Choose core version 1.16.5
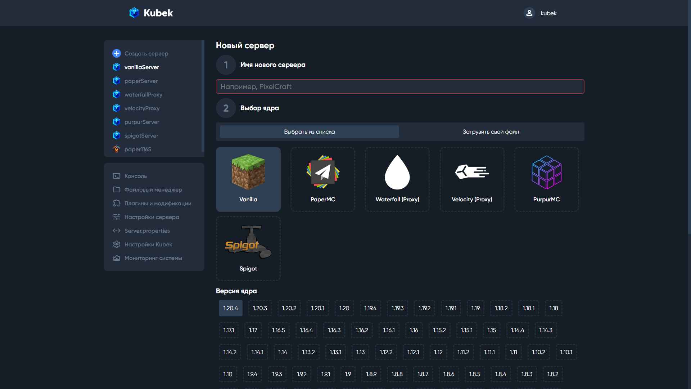 point(279,330)
